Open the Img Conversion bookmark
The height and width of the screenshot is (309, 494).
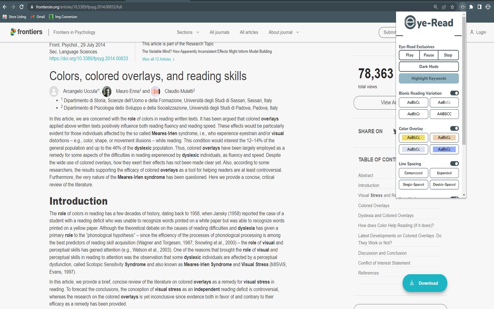[63, 17]
